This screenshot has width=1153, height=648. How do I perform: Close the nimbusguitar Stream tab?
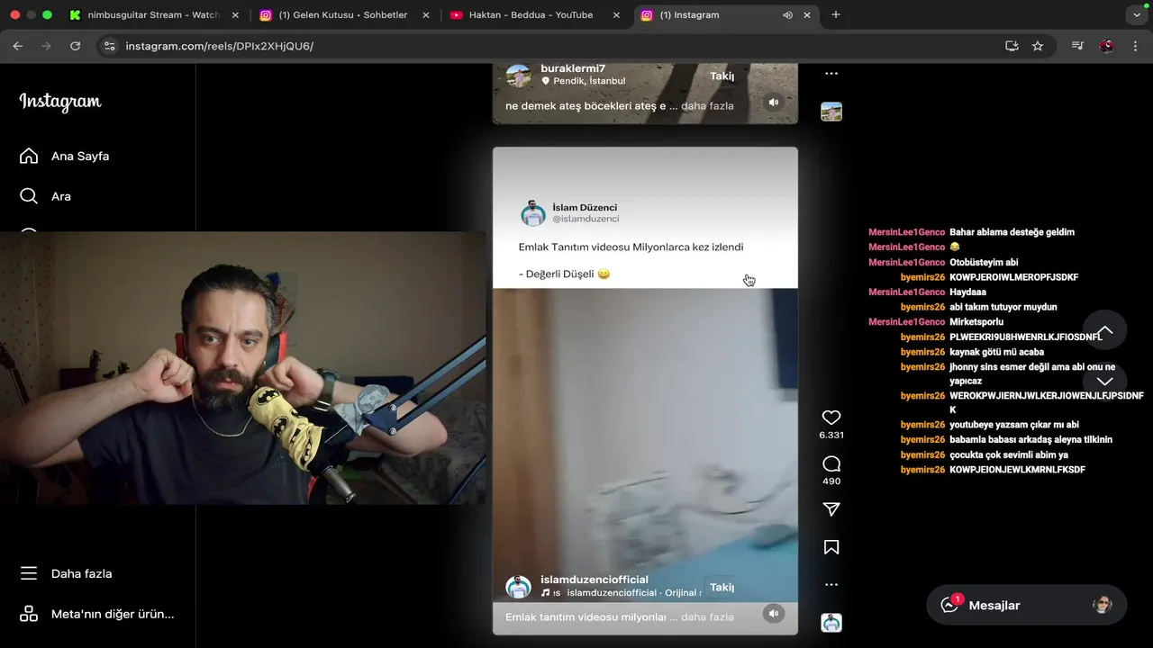(235, 15)
